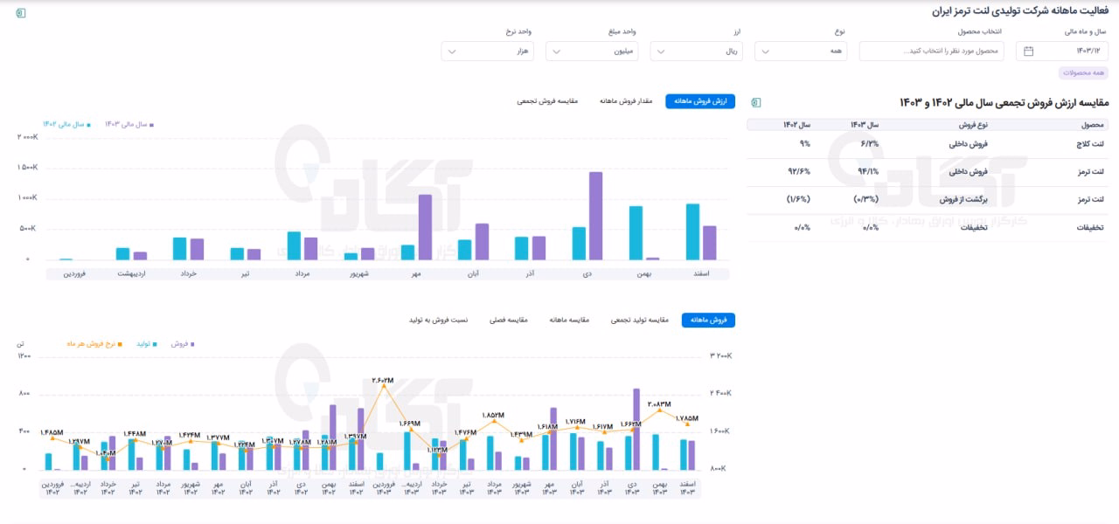This screenshot has width=1119, height=524.
Task: Click the ۱.۸۵۲M point on rate line
Action: coord(494,420)
